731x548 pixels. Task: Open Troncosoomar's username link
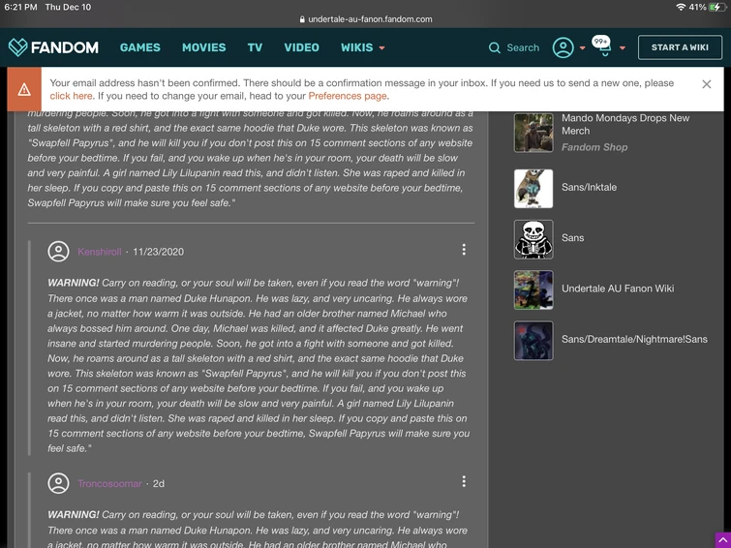109,484
